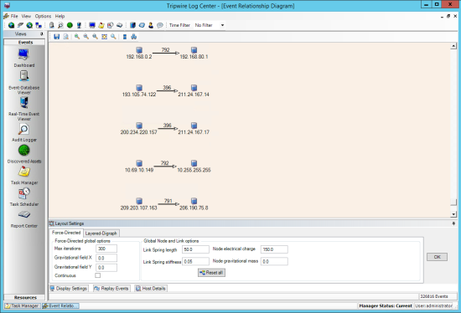The image size is (461, 313).
Task: Click the diagram scrollbar up arrow
Action: point(453,46)
